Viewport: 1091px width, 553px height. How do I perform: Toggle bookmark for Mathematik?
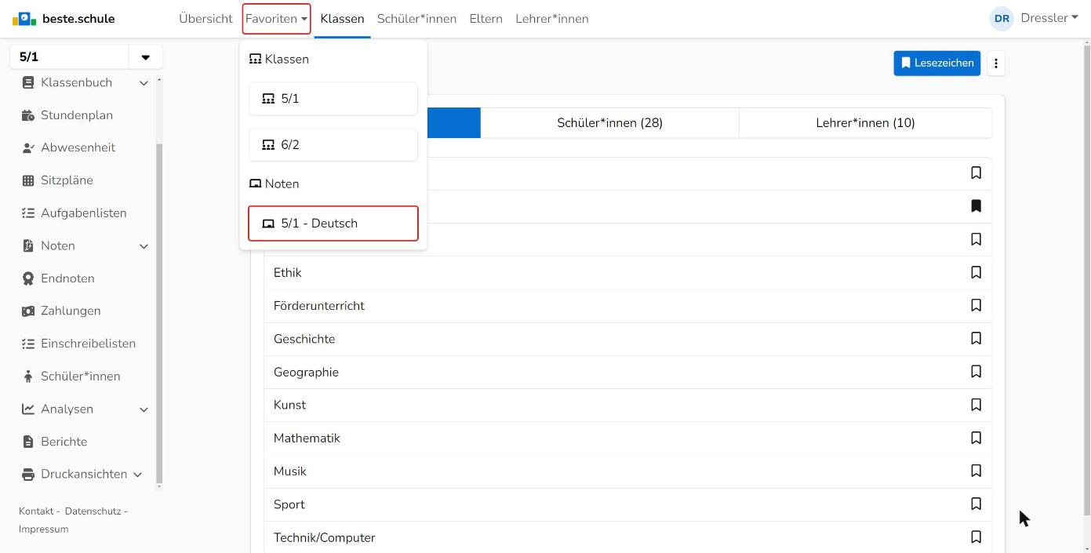[x=976, y=438]
